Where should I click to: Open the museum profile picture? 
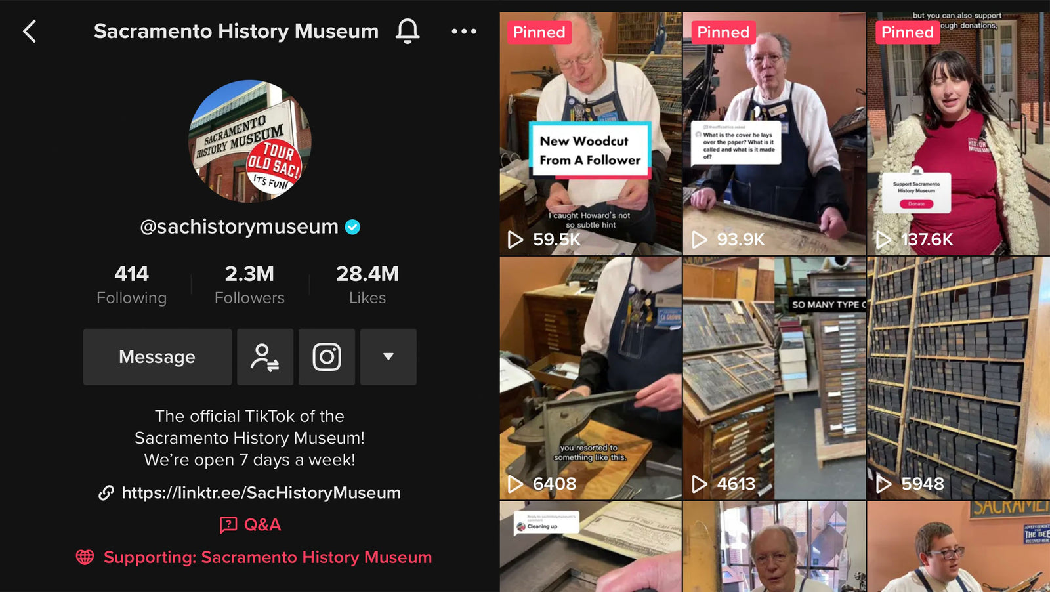pyautogui.click(x=250, y=141)
